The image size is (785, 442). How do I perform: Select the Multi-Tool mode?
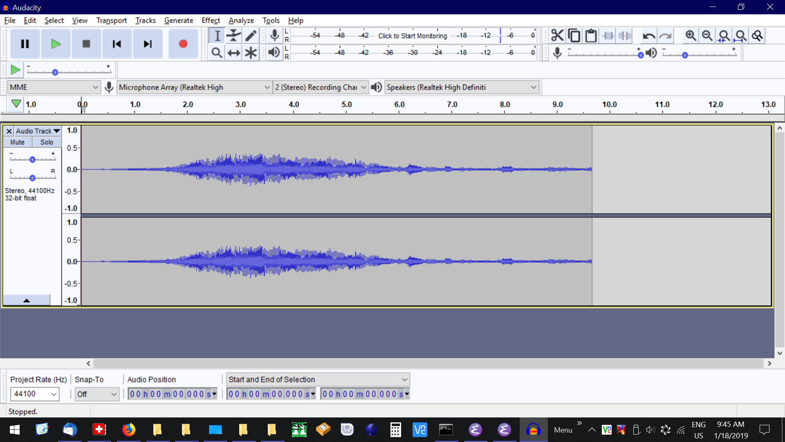[251, 52]
